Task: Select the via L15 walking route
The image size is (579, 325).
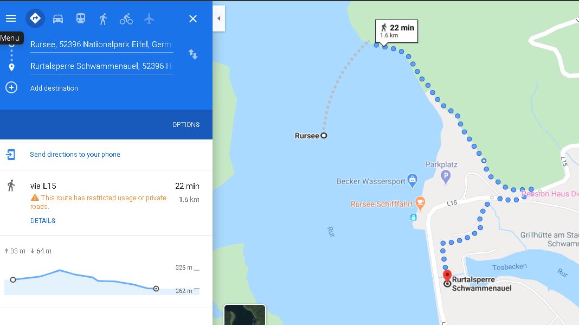Action: pyautogui.click(x=106, y=202)
